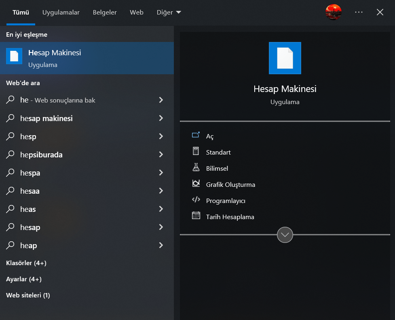Select the 'hesp' suggestion text
Viewport: 395px width, 320px height.
(x=28, y=136)
